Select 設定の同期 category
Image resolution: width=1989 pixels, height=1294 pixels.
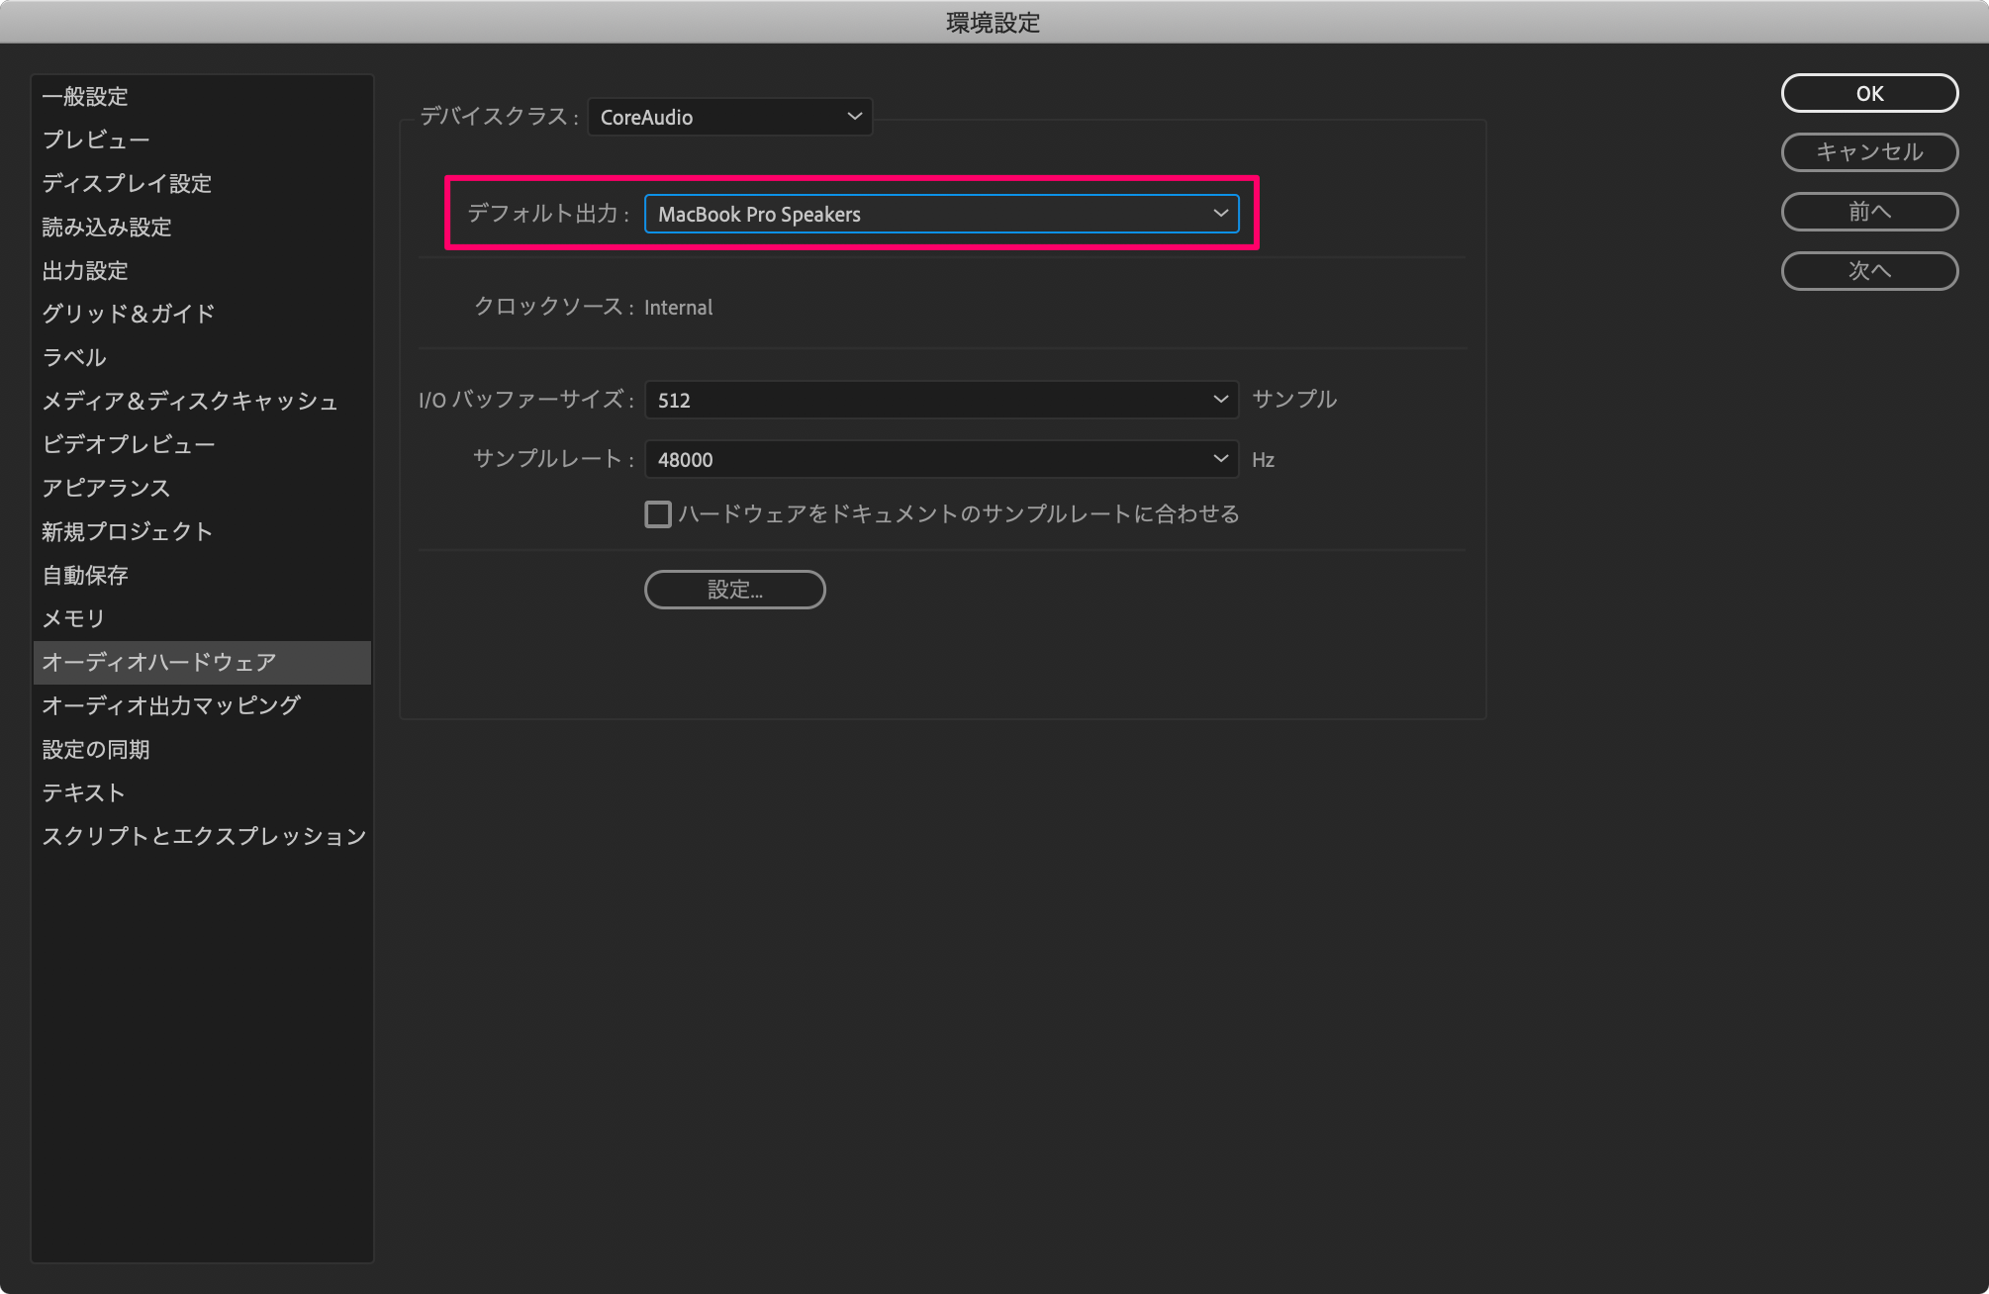pos(202,750)
